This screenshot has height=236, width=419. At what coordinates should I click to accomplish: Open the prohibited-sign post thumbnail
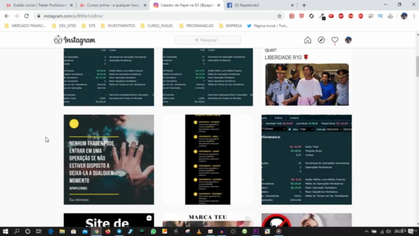click(306, 220)
